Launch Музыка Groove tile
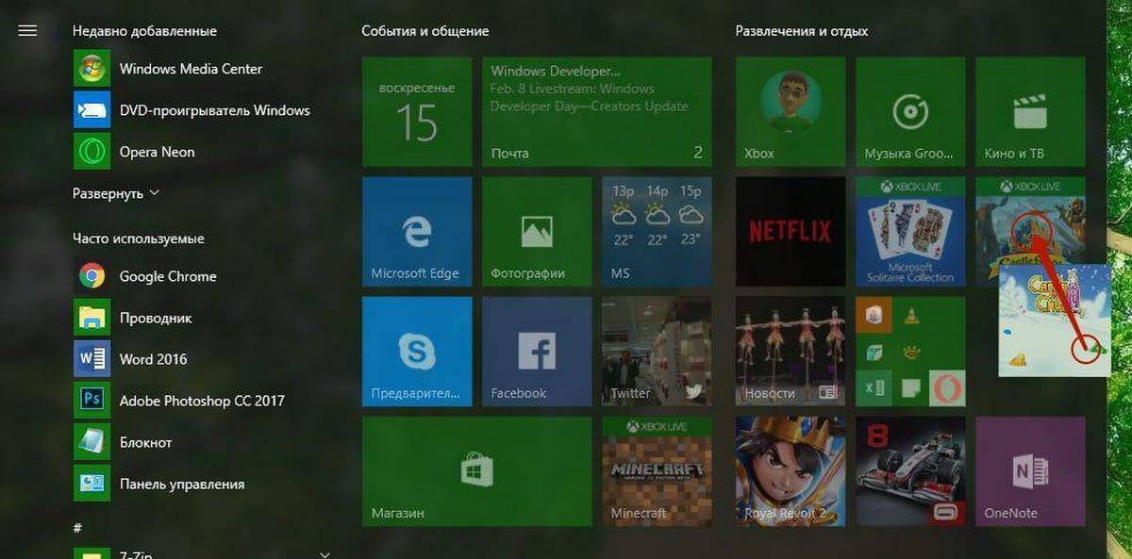1132x559 pixels. [x=910, y=111]
